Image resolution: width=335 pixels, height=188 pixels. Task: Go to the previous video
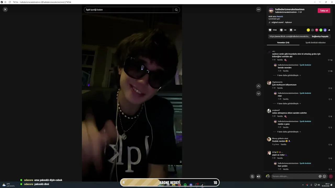tap(259, 86)
